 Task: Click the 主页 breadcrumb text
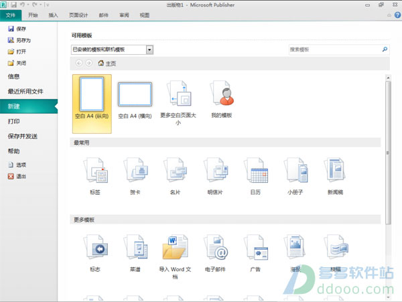coord(111,63)
